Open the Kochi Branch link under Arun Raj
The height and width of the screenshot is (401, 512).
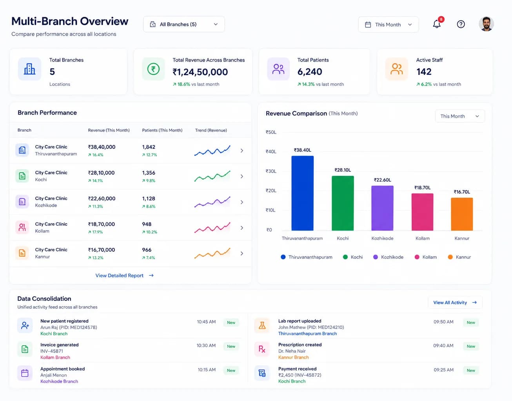coord(54,334)
